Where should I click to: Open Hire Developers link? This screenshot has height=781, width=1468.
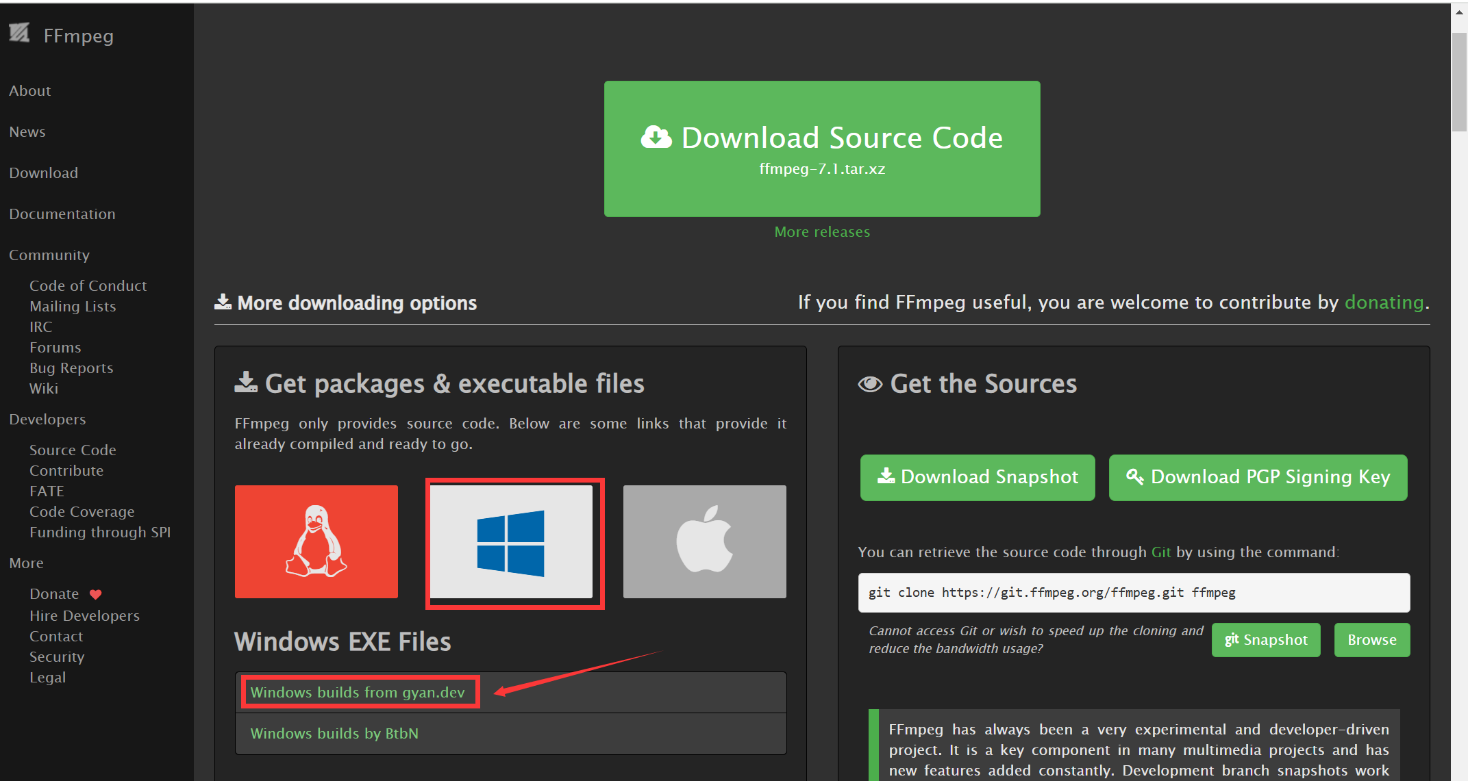tap(84, 616)
